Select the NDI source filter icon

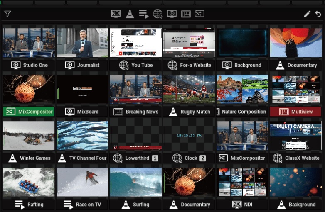(116, 14)
